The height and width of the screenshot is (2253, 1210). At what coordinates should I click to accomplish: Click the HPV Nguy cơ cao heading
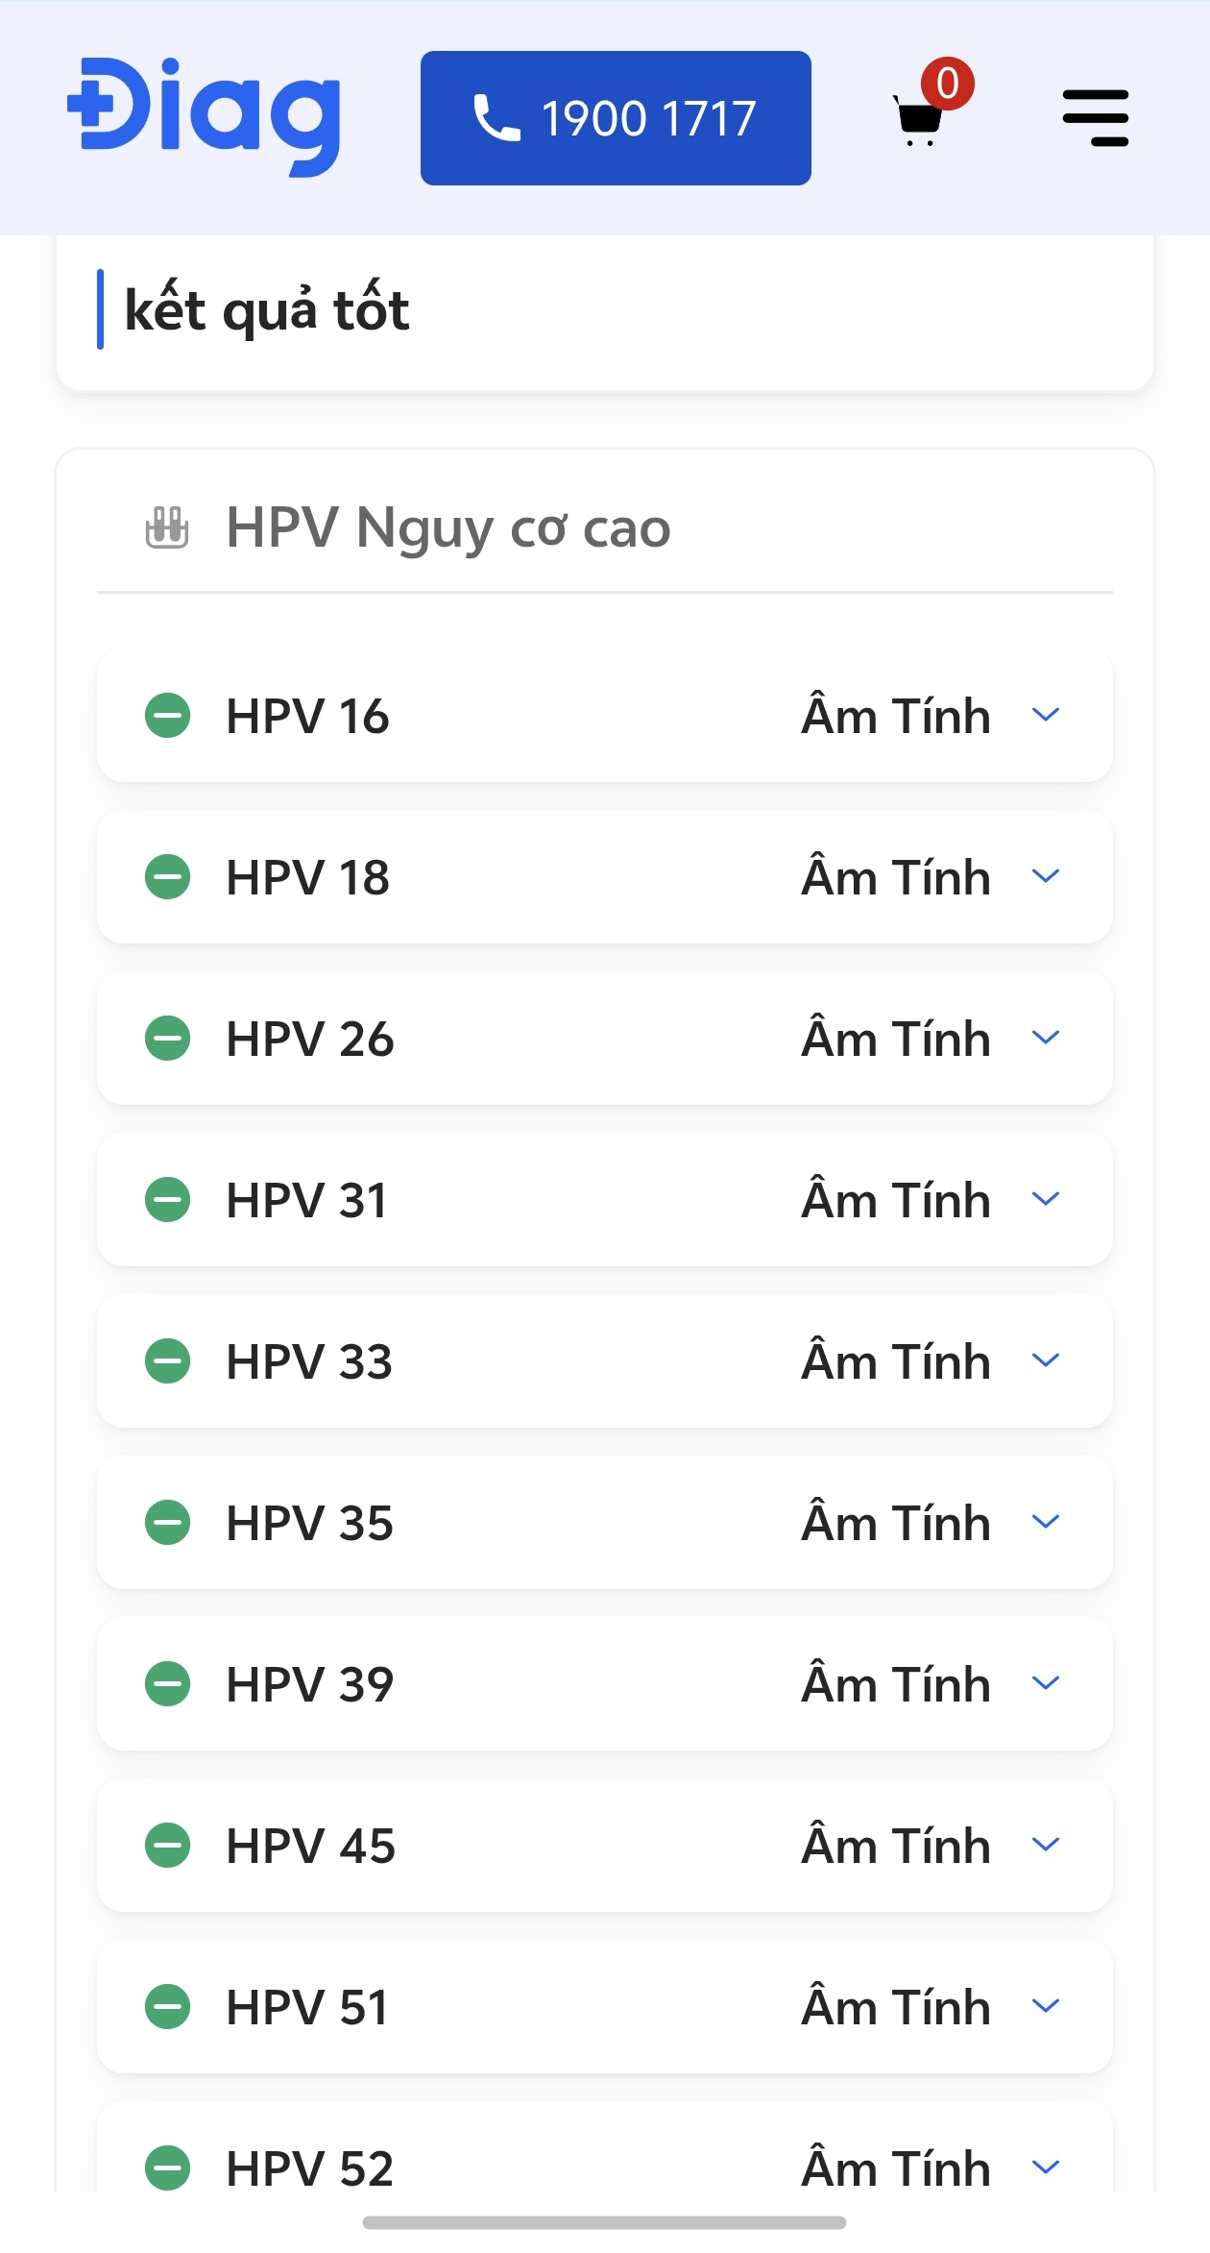pyautogui.click(x=448, y=527)
